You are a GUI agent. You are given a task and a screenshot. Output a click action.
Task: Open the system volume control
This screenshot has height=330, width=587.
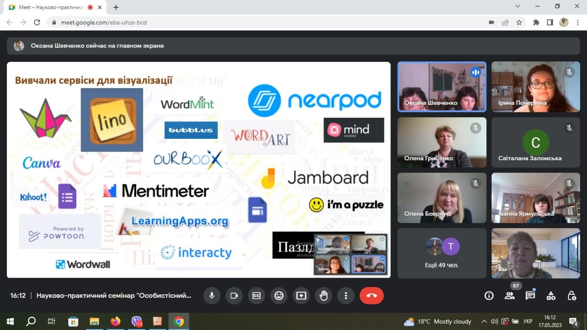pyautogui.click(x=494, y=321)
